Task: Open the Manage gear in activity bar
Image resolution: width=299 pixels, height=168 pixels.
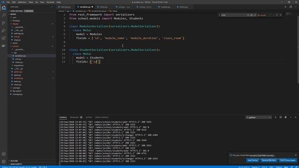Action: coord(4,161)
